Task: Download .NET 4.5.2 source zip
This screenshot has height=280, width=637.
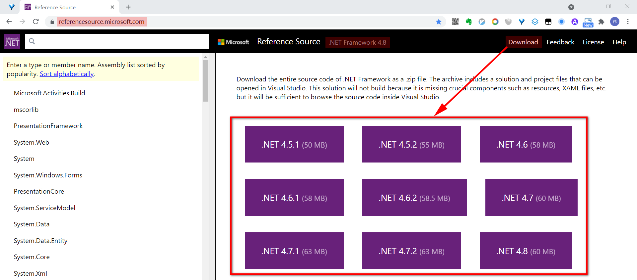Action: pyautogui.click(x=412, y=144)
